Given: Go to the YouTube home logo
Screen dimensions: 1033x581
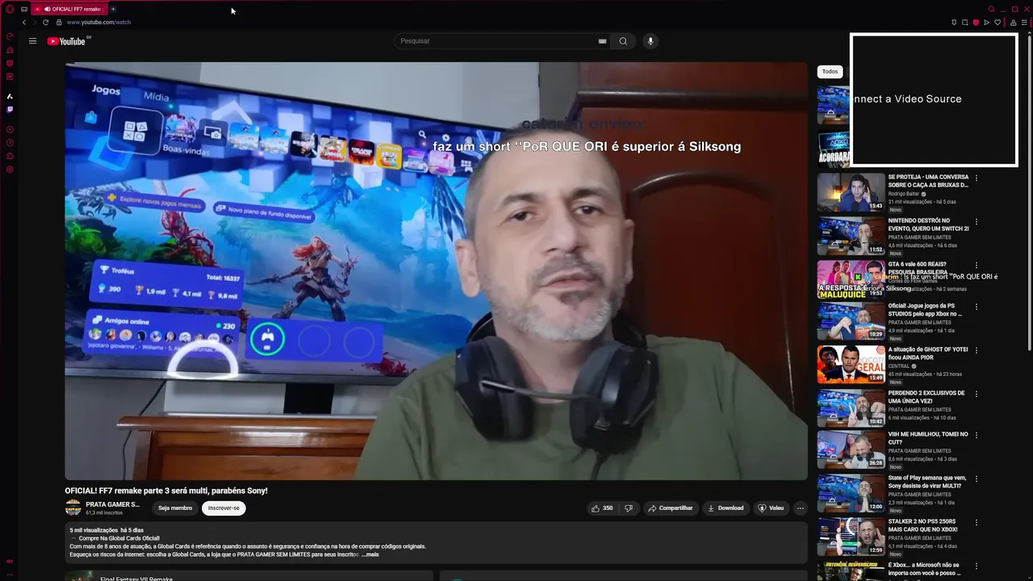Looking at the screenshot, I should (x=66, y=41).
